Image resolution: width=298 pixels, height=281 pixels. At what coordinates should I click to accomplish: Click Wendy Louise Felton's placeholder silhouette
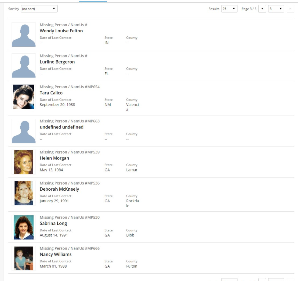tap(24, 35)
